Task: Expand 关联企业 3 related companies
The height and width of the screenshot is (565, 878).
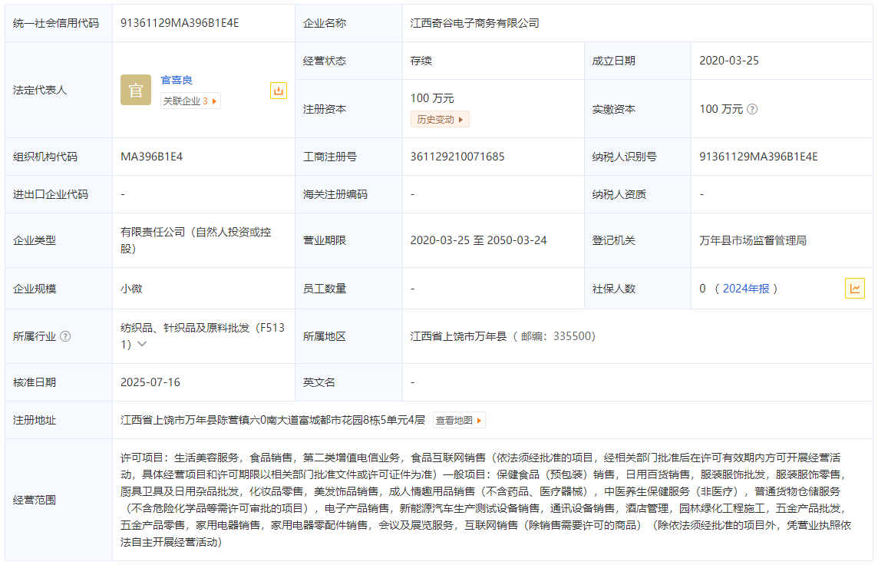Action: coord(190,101)
